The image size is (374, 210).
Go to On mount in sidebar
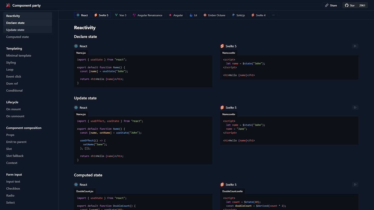tap(27, 109)
